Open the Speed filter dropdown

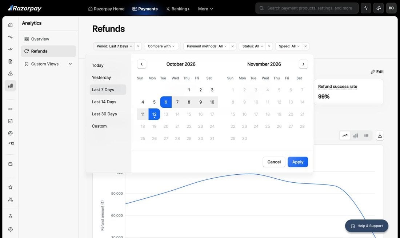click(289, 46)
